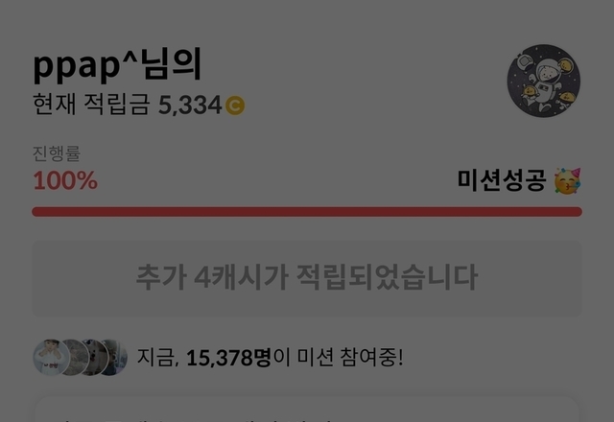Tap the party face emoji

tap(567, 181)
